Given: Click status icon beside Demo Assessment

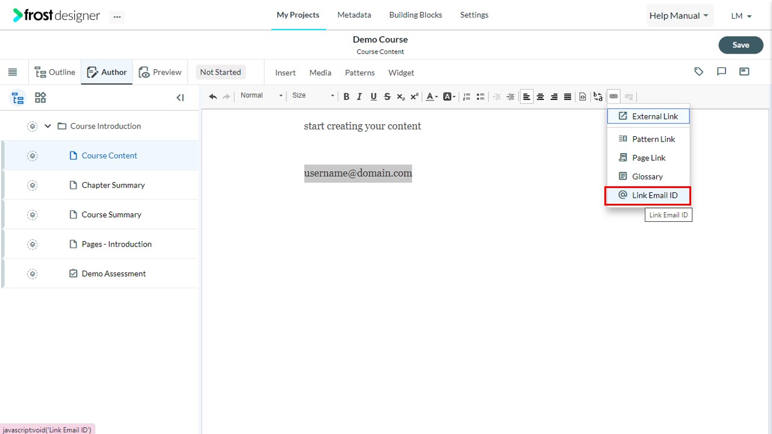Looking at the screenshot, I should point(33,274).
